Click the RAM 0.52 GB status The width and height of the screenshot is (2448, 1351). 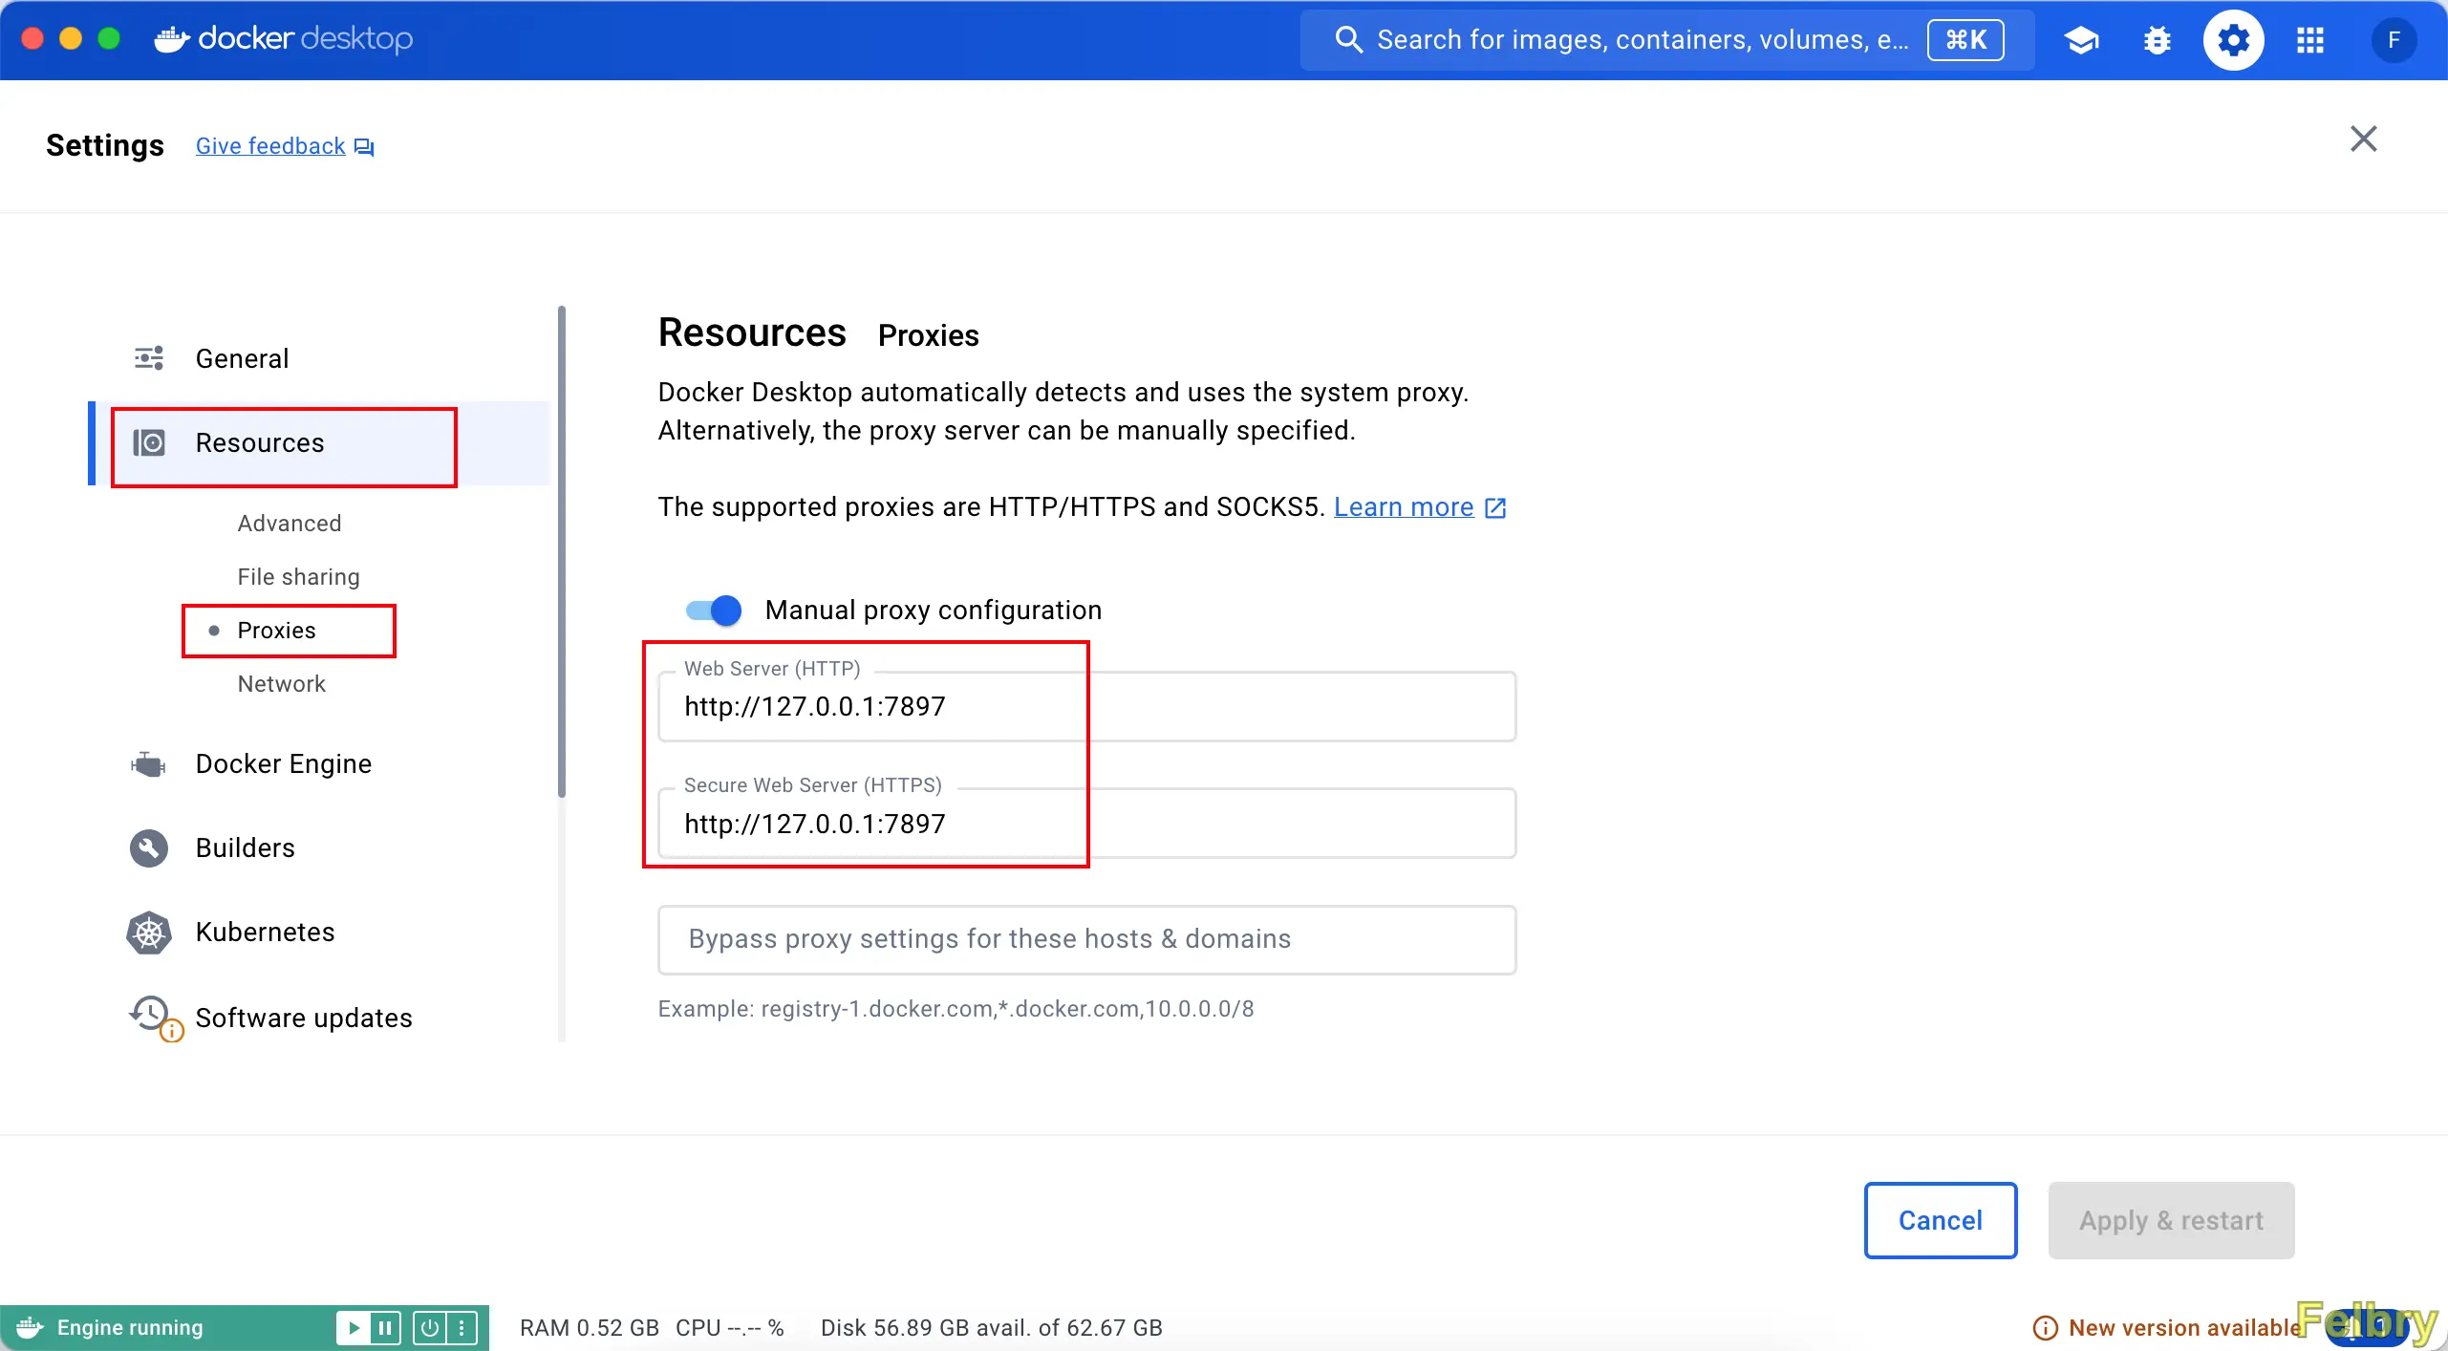(590, 1328)
